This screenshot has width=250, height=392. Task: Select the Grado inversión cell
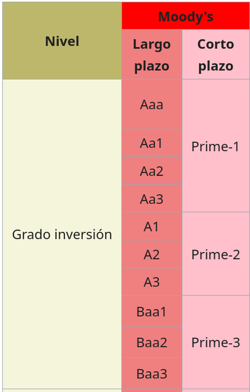(x=62, y=234)
